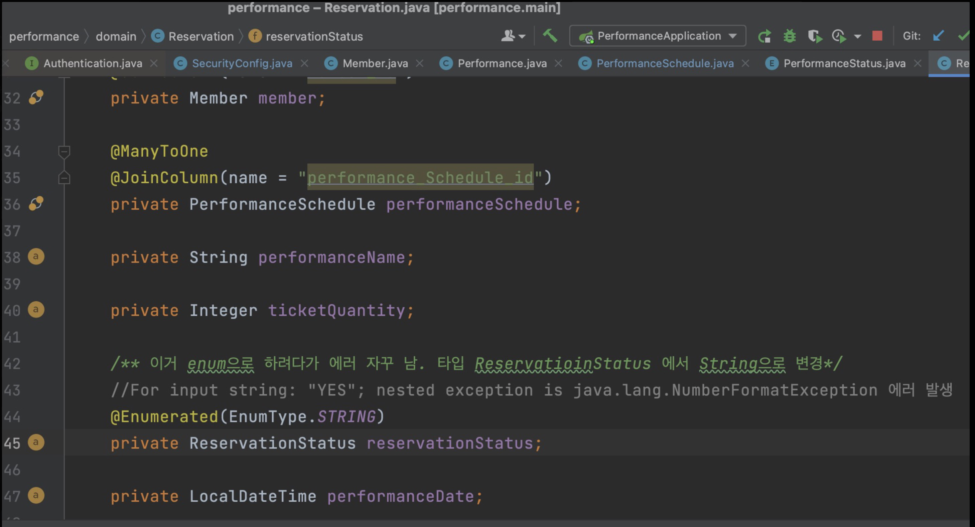Click the performanceDate field
Viewport: 975px width, 527px height.
401,496
